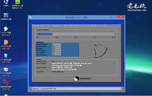152x96 pixels.
Task: Launch 老毛桃PE一键装机 desktop shortcut
Action: pyautogui.click(x=18, y=4)
